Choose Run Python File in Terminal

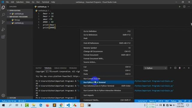point(107,82)
